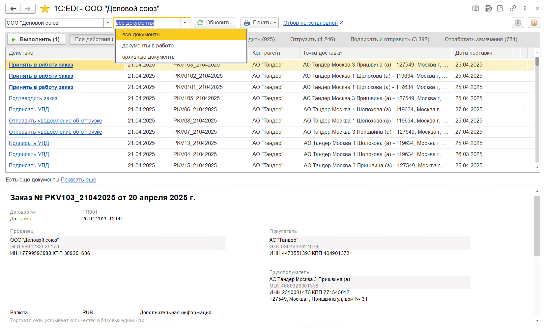This screenshot has width=544, height=328.
Task: Add page to favorites with star icon
Action: [x=45, y=9]
